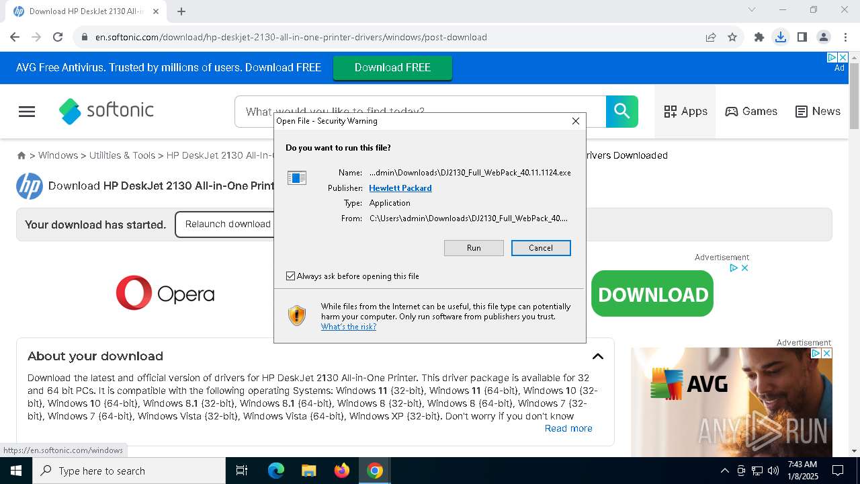860x484 pixels.
Task: Click the shield warning icon in dialog
Action: 297,315
